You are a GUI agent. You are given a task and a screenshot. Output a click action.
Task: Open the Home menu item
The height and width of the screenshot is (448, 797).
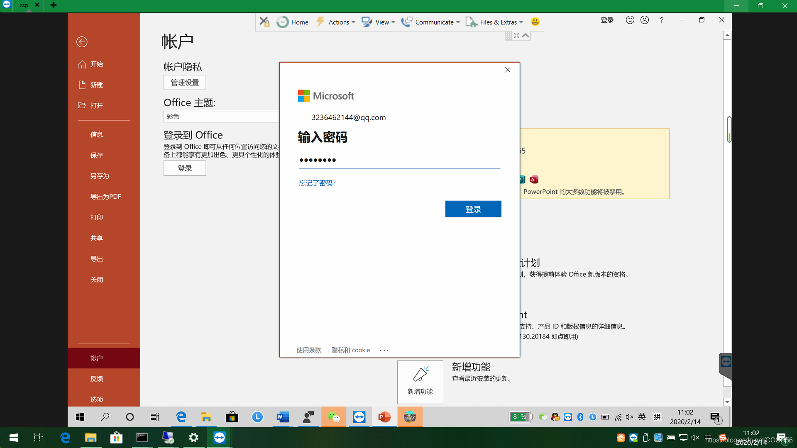tap(300, 22)
